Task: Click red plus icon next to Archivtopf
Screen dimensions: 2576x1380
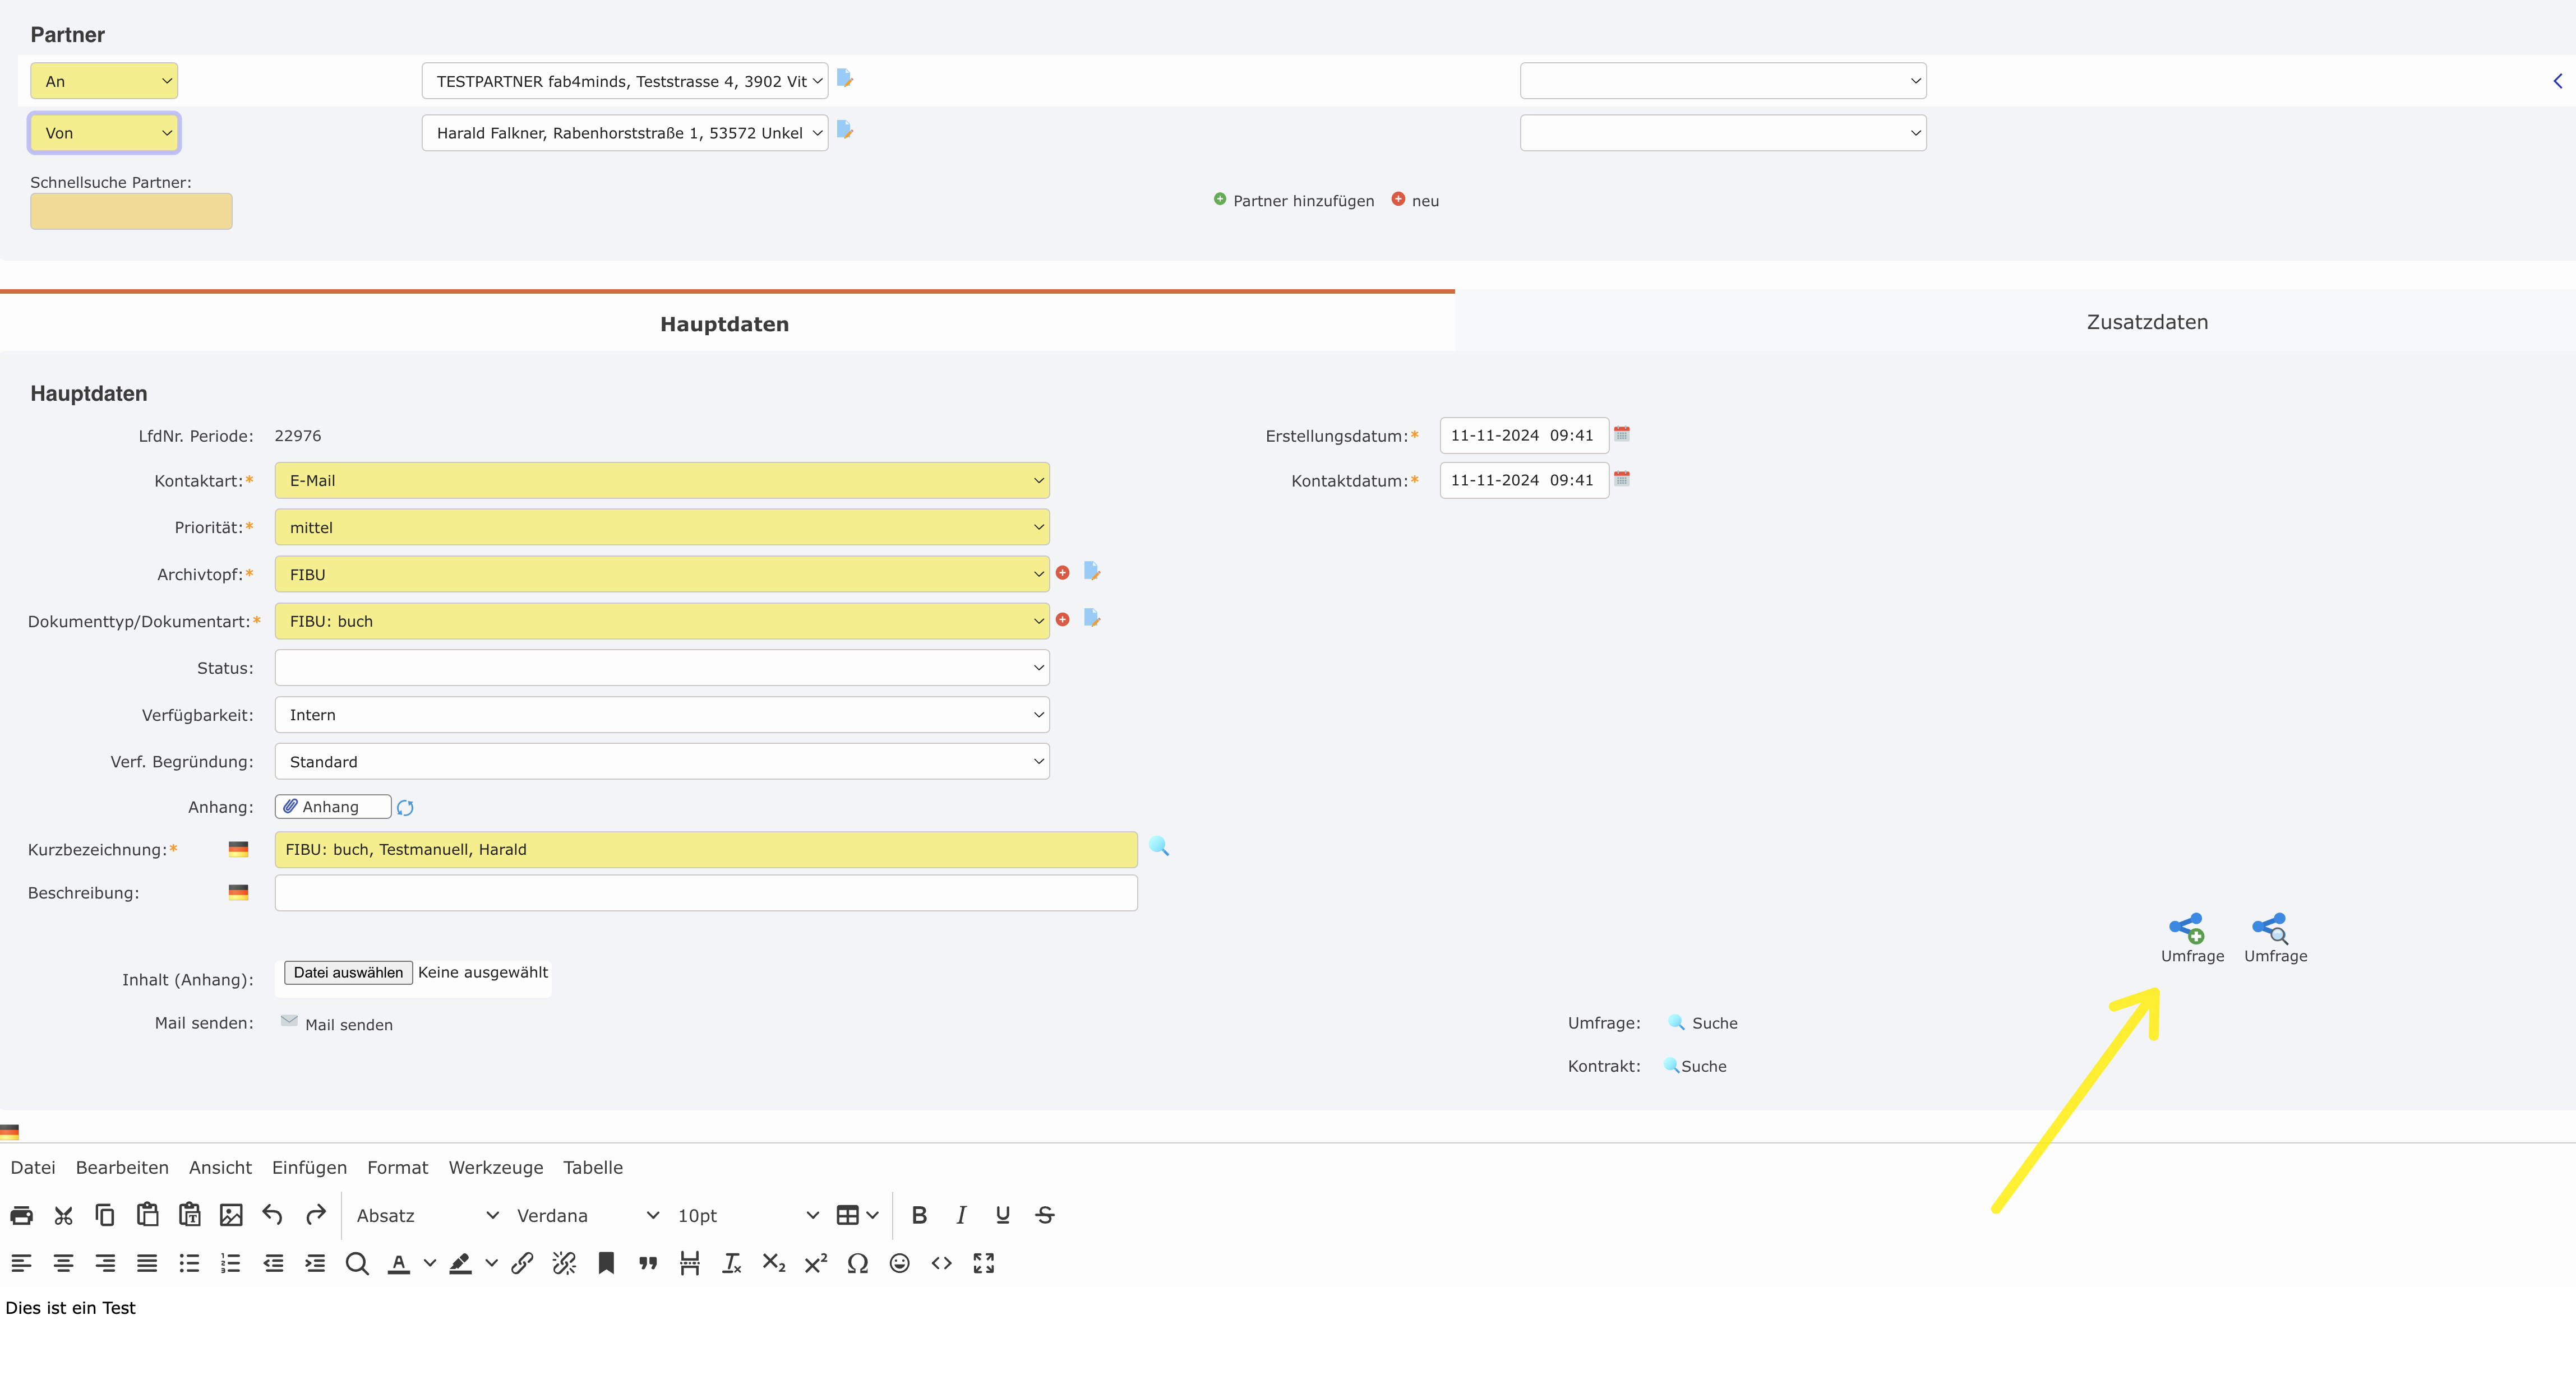Action: [1063, 573]
